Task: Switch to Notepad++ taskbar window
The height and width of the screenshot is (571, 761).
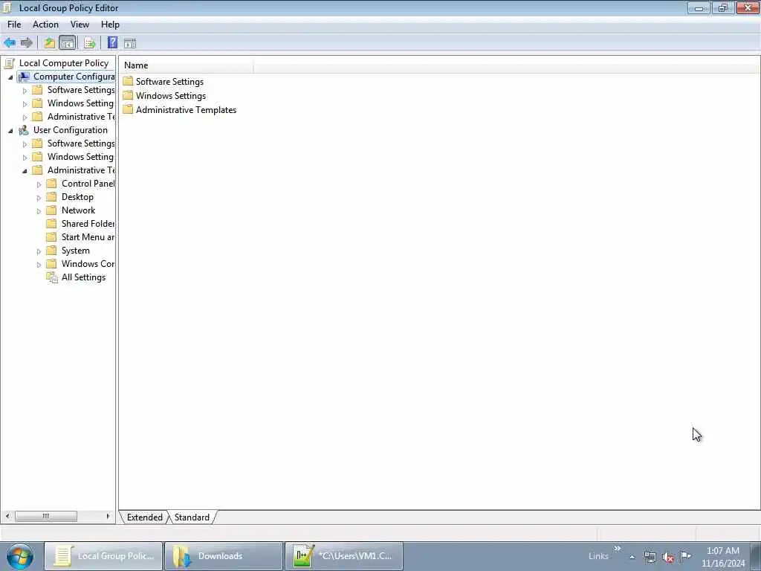Action: 343,556
